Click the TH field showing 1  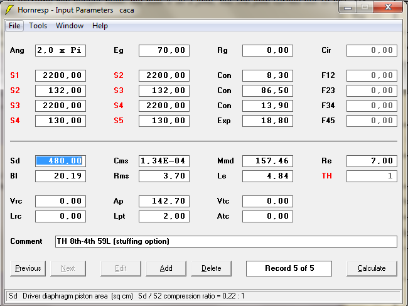click(372, 176)
